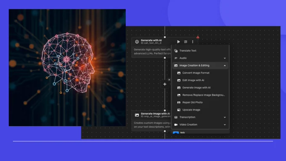Click the Image Creation & Editing label
The width and height of the screenshot is (286, 161).
click(x=194, y=66)
